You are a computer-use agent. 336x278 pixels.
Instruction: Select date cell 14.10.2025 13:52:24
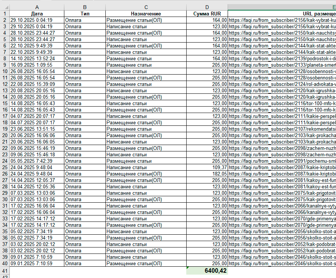coord(37,58)
